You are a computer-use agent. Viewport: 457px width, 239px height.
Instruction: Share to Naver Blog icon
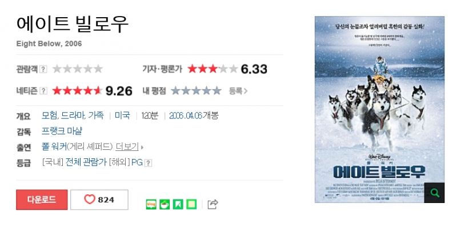coord(151,204)
